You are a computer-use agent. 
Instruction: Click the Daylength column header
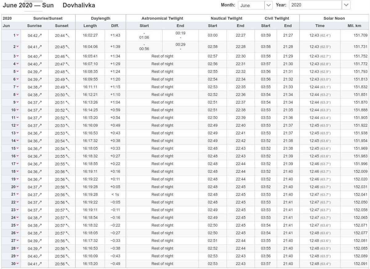(x=100, y=18)
